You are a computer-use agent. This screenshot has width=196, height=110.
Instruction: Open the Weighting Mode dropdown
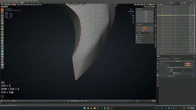[x=183, y=67]
